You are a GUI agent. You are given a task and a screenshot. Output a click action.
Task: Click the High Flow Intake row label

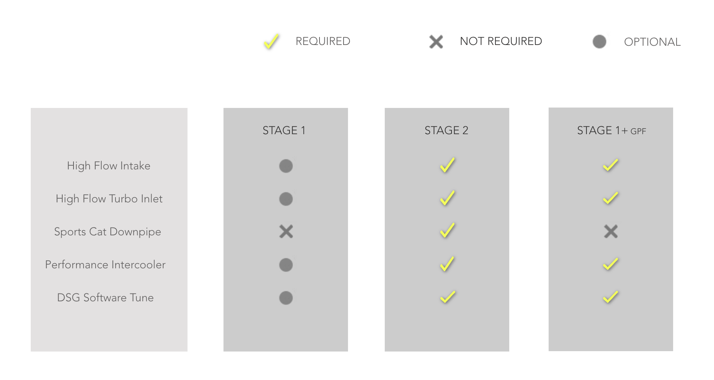[109, 166]
